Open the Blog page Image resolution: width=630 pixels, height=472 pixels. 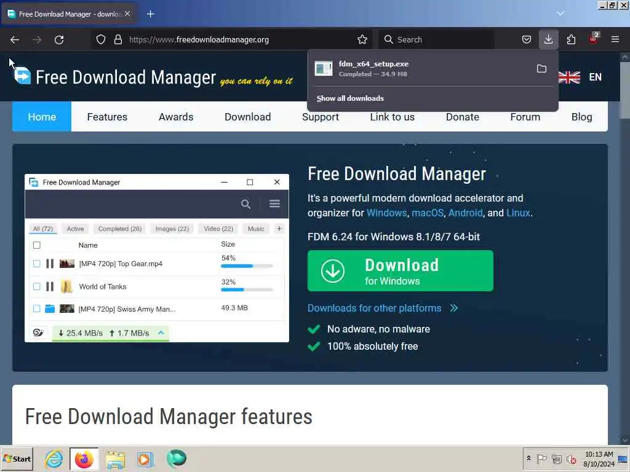[x=582, y=117]
